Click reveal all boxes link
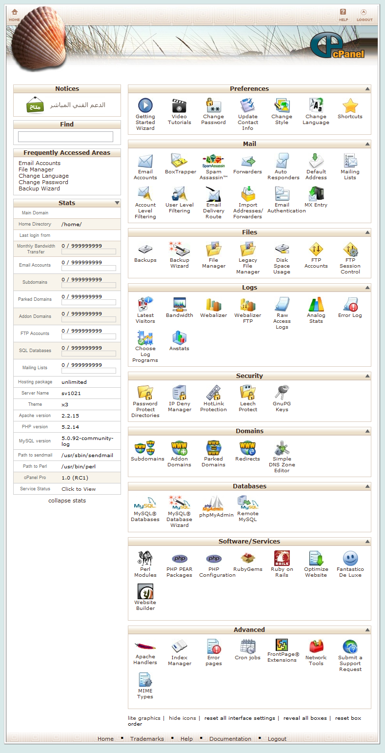Image resolution: width=385 pixels, height=753 pixels. tap(305, 718)
